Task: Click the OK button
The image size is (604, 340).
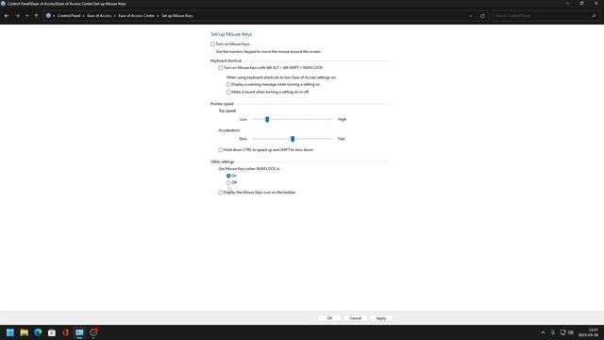Action: [x=329, y=318]
